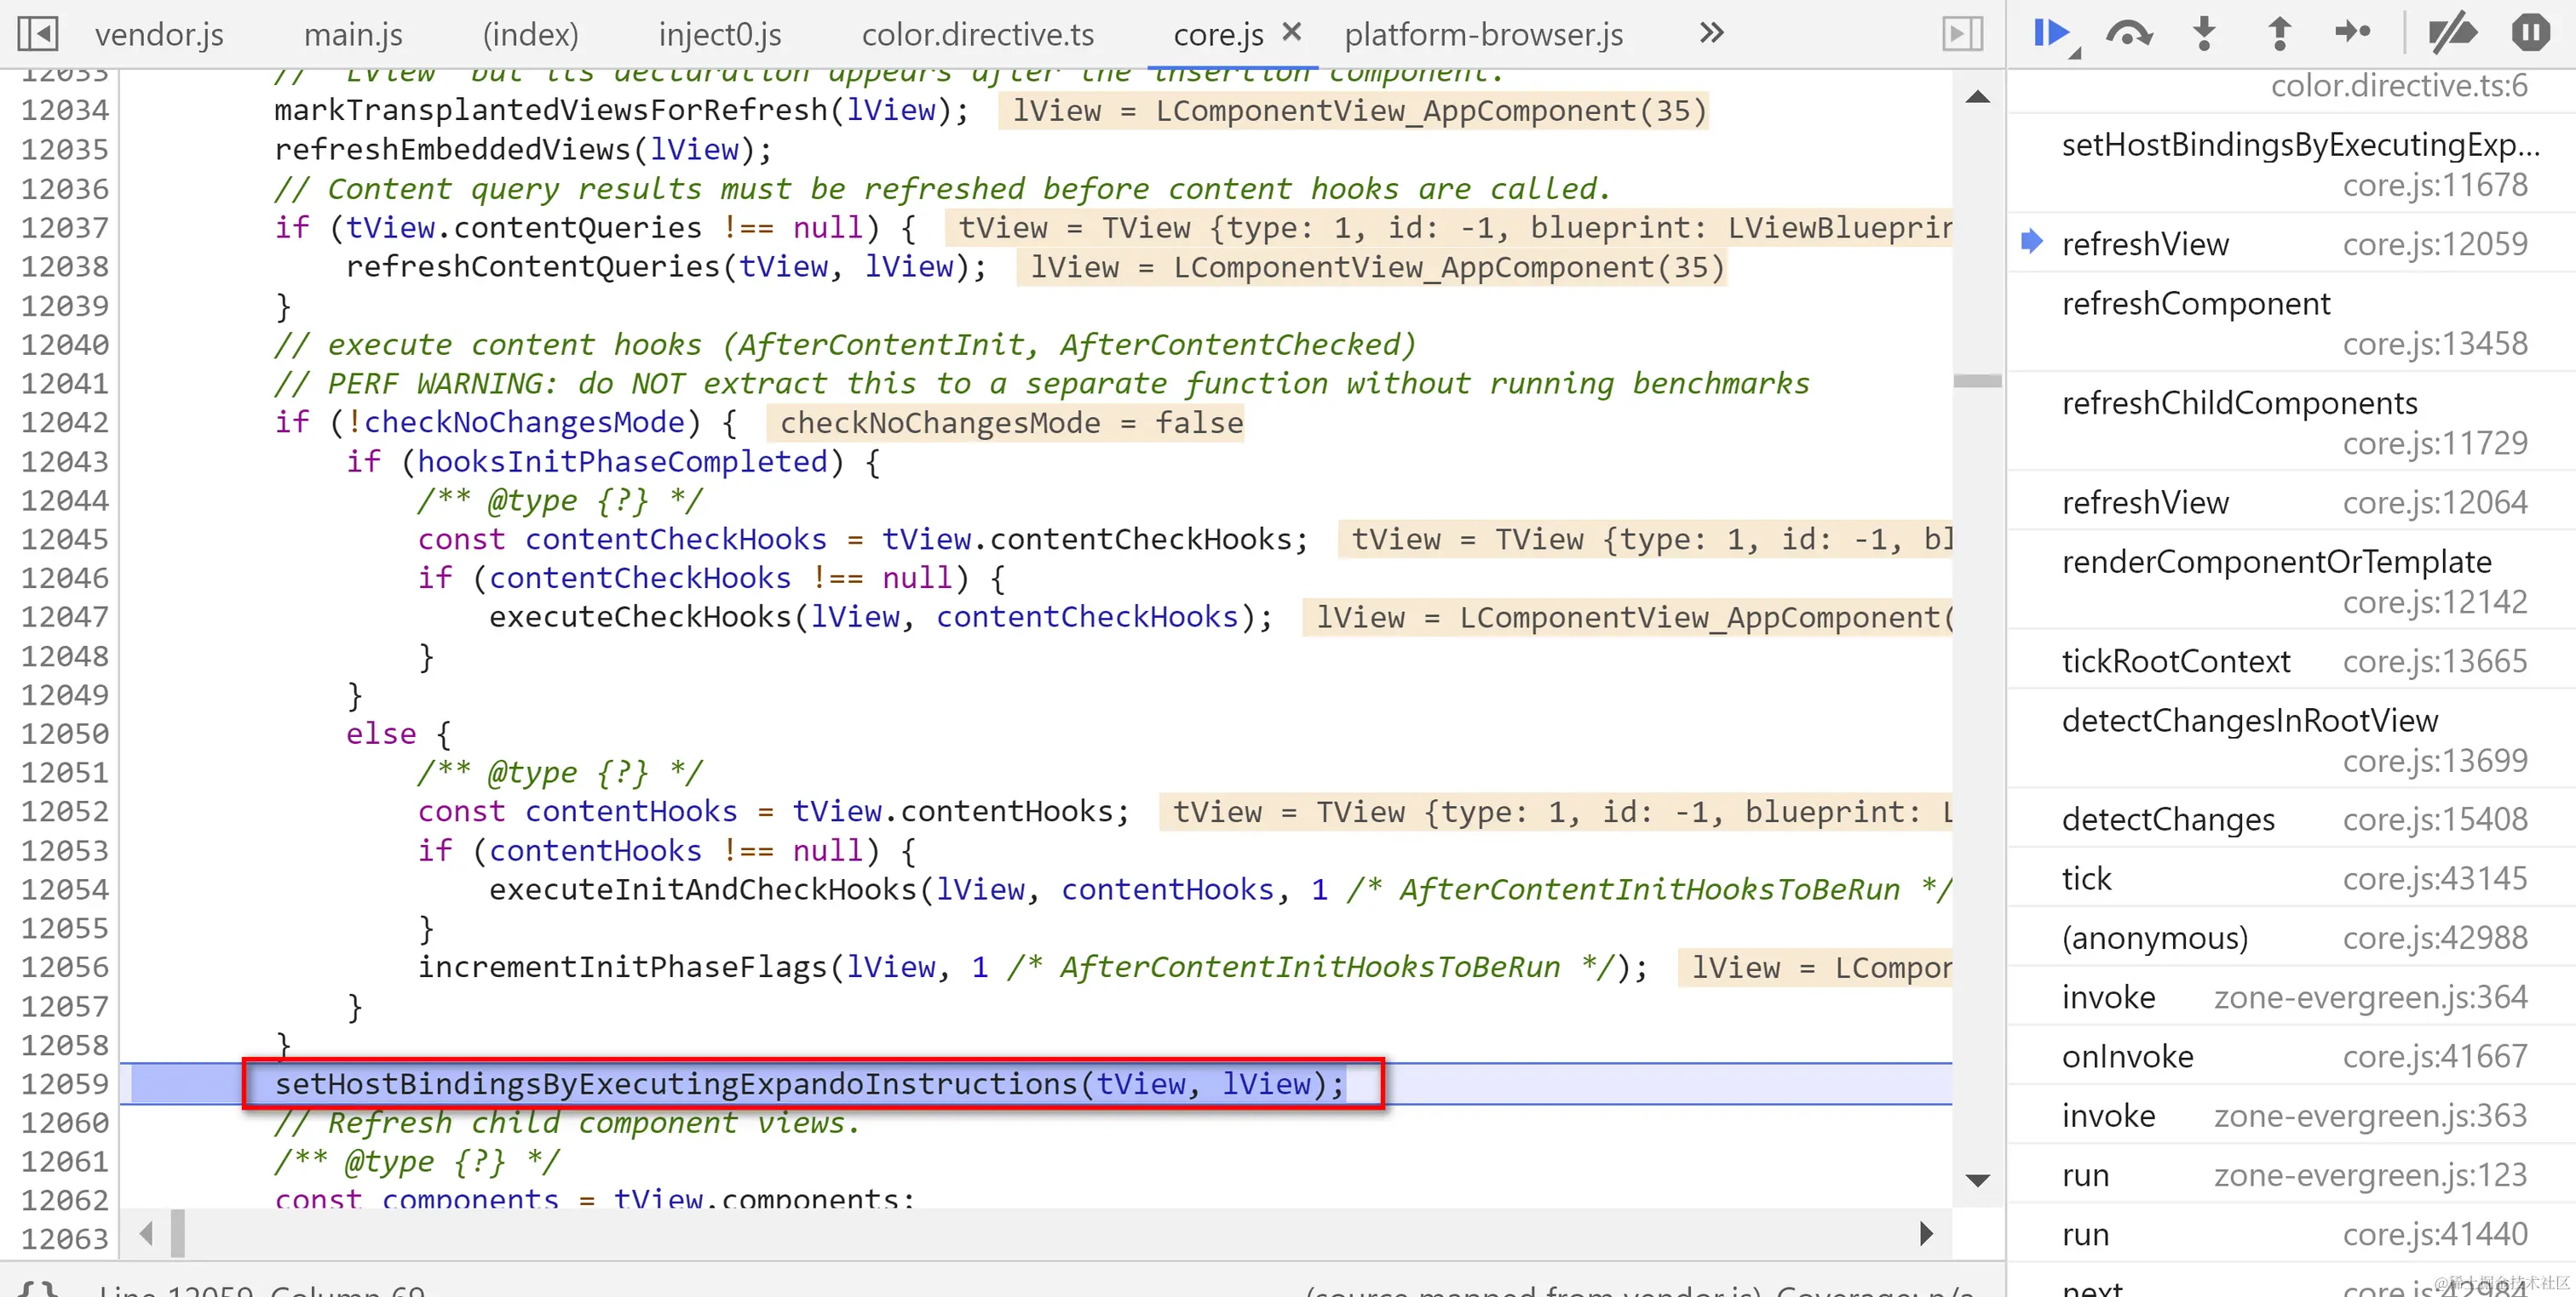Image resolution: width=2576 pixels, height=1297 pixels.
Task: Step out of current function
Action: pos(2279,34)
